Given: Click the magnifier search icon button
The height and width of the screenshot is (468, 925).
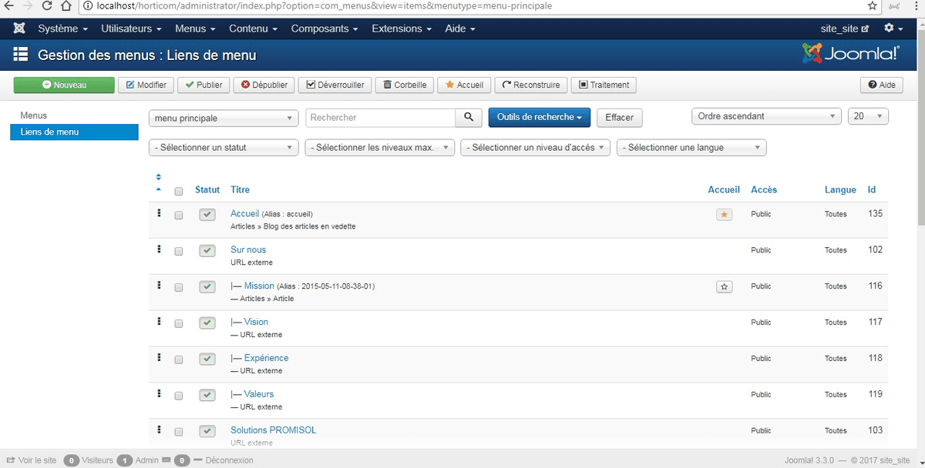Looking at the screenshot, I should click(469, 118).
